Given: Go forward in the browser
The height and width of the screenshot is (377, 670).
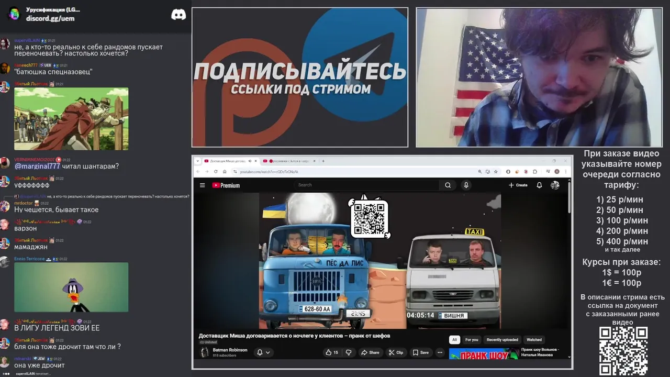Looking at the screenshot, I should coord(207,171).
